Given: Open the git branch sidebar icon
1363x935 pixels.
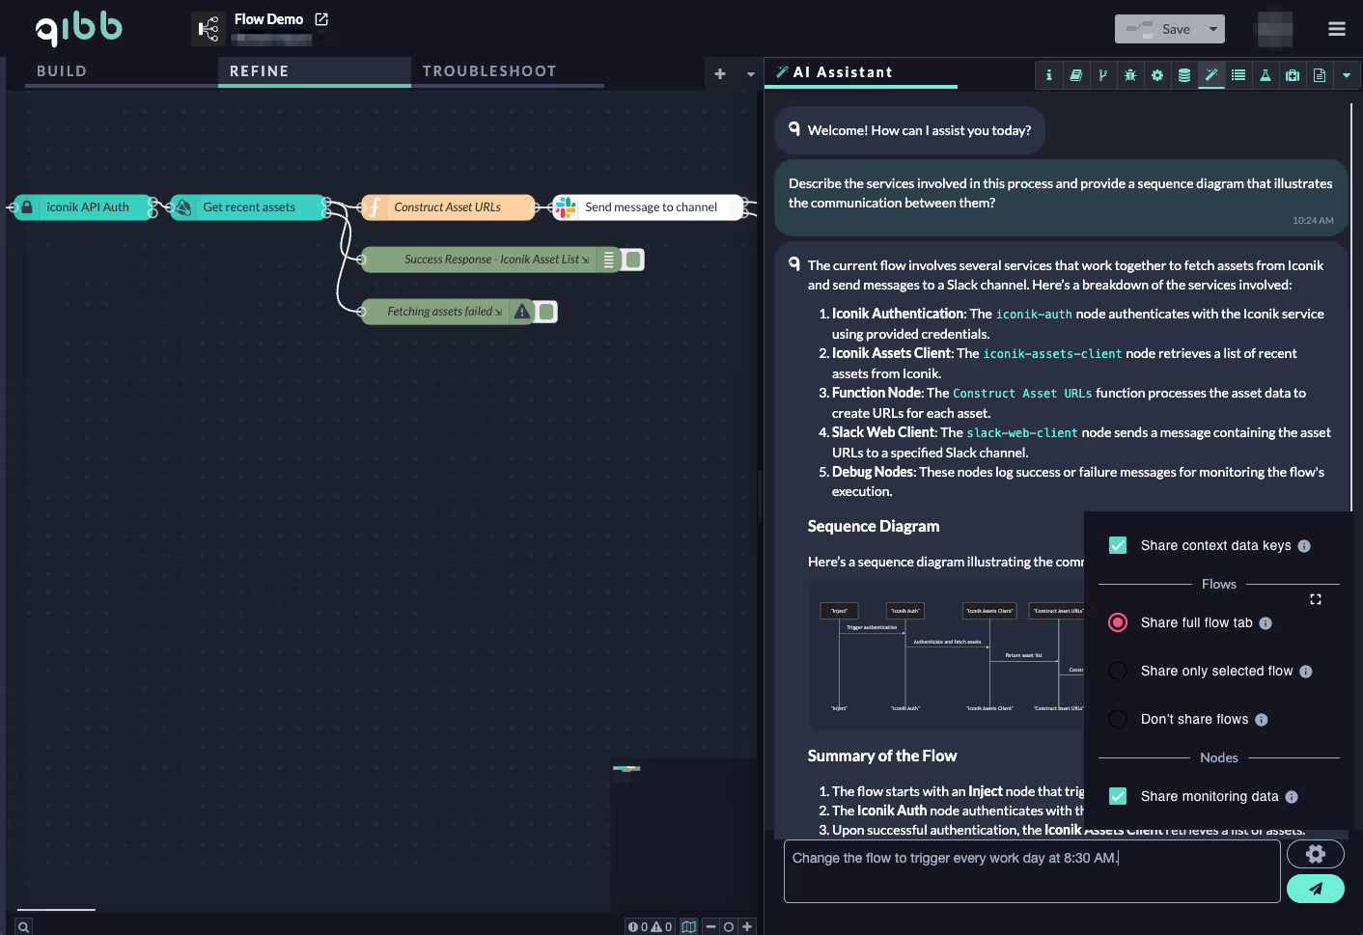Looking at the screenshot, I should click(1102, 75).
